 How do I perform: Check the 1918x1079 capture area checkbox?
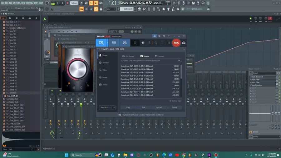[98, 49]
